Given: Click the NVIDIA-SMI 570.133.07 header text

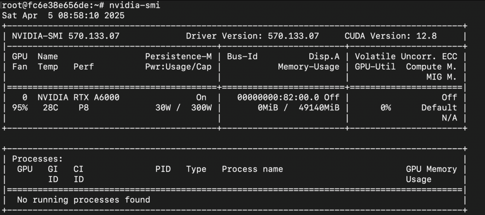Looking at the screenshot, I should 65,36.
